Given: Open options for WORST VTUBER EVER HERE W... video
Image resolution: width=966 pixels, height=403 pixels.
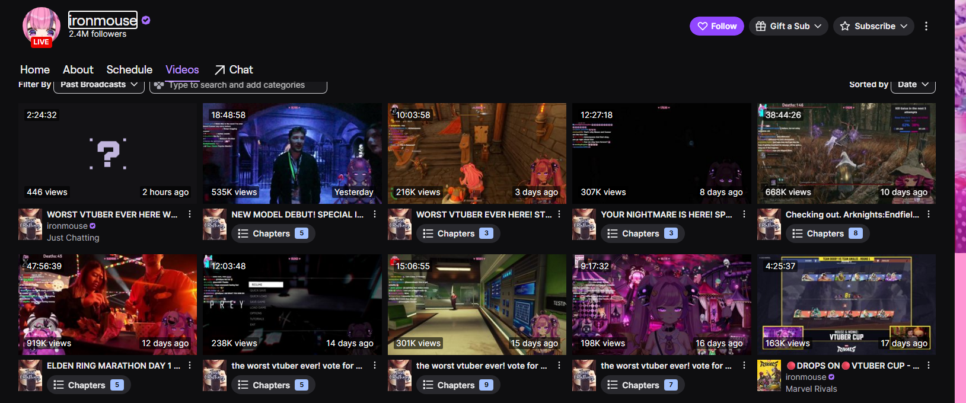Looking at the screenshot, I should coord(190,215).
